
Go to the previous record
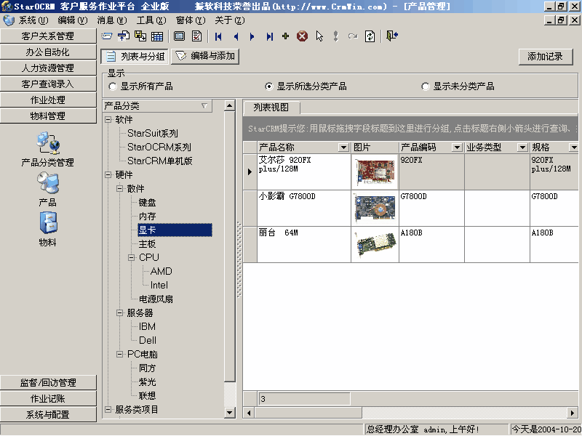click(236, 36)
